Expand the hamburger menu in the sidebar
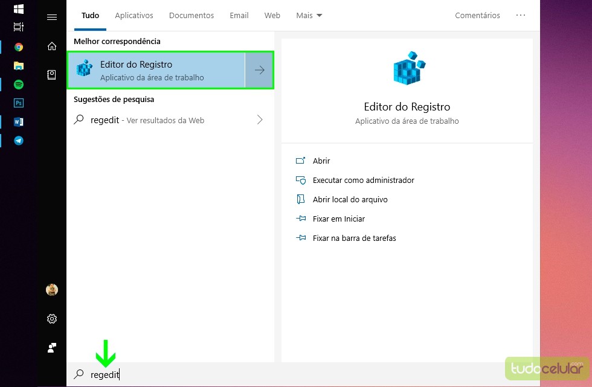 [52, 18]
